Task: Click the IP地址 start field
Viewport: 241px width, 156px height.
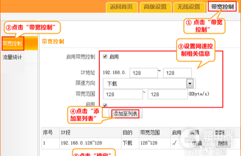Action: click(143, 73)
